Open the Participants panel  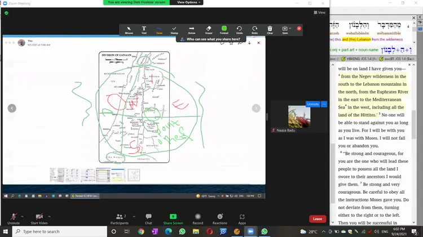(119, 218)
